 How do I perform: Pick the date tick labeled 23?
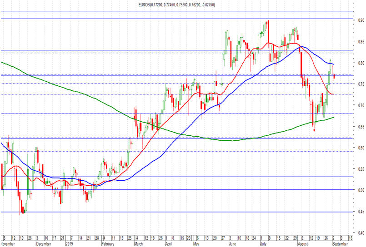(189, 238)
